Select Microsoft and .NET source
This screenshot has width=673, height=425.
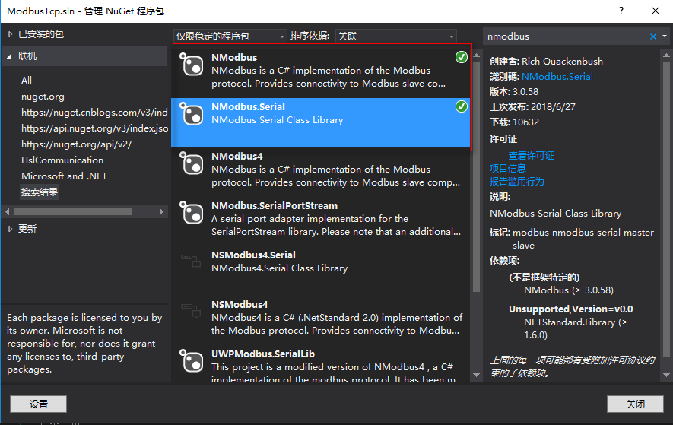(65, 176)
